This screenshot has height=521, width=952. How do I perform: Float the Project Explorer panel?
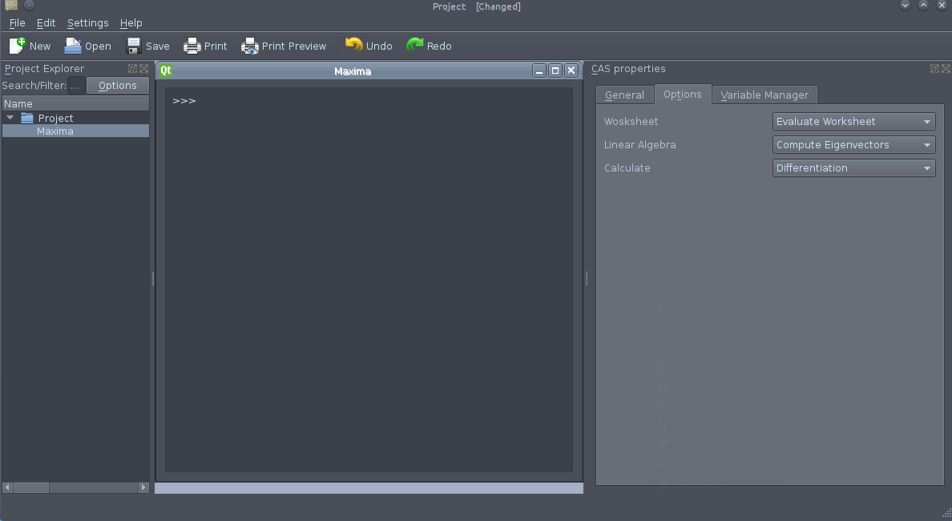(x=132, y=69)
